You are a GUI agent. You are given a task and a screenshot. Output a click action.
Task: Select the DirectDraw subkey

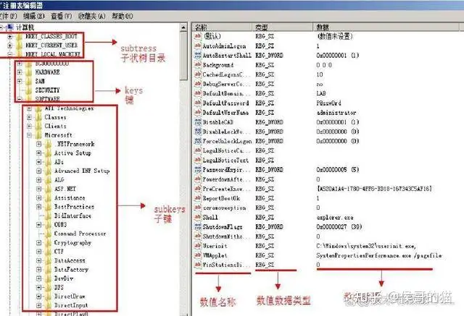[x=70, y=296]
